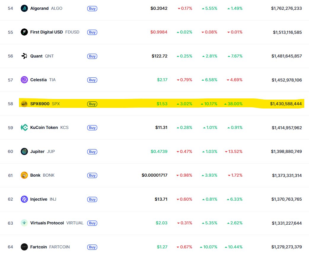Click the Buy button for Jupiter
The image size is (309, 254).
[92, 152]
